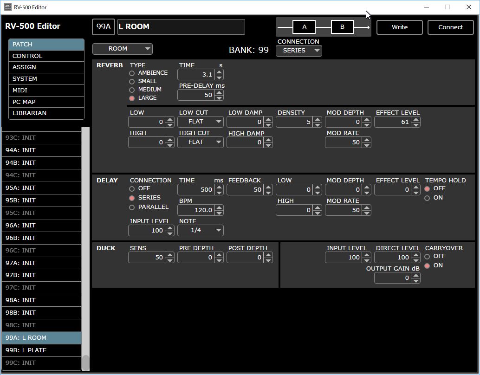Open the PC MAP page
480x375 pixels.
(46, 102)
